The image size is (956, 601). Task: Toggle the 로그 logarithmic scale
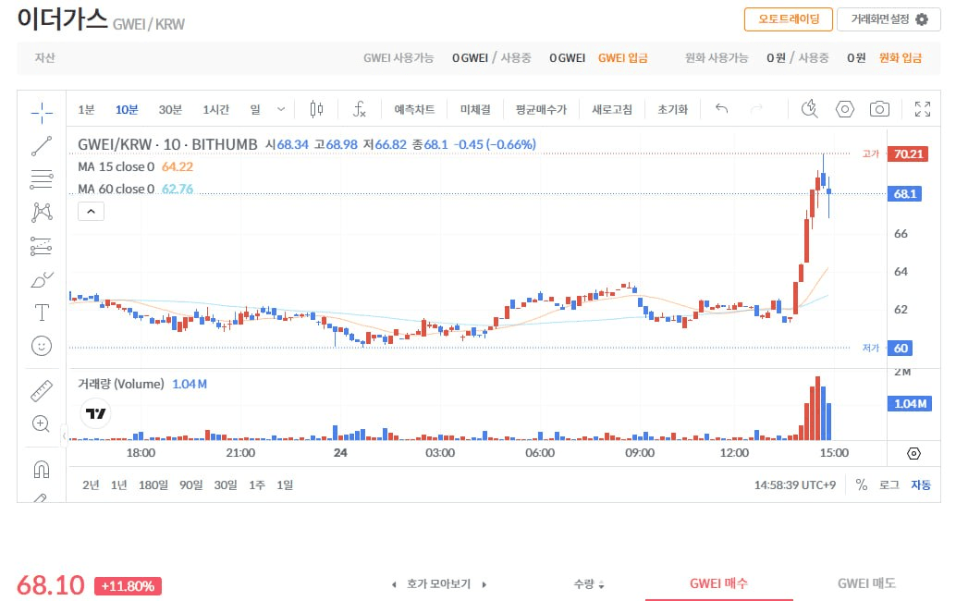pos(889,484)
